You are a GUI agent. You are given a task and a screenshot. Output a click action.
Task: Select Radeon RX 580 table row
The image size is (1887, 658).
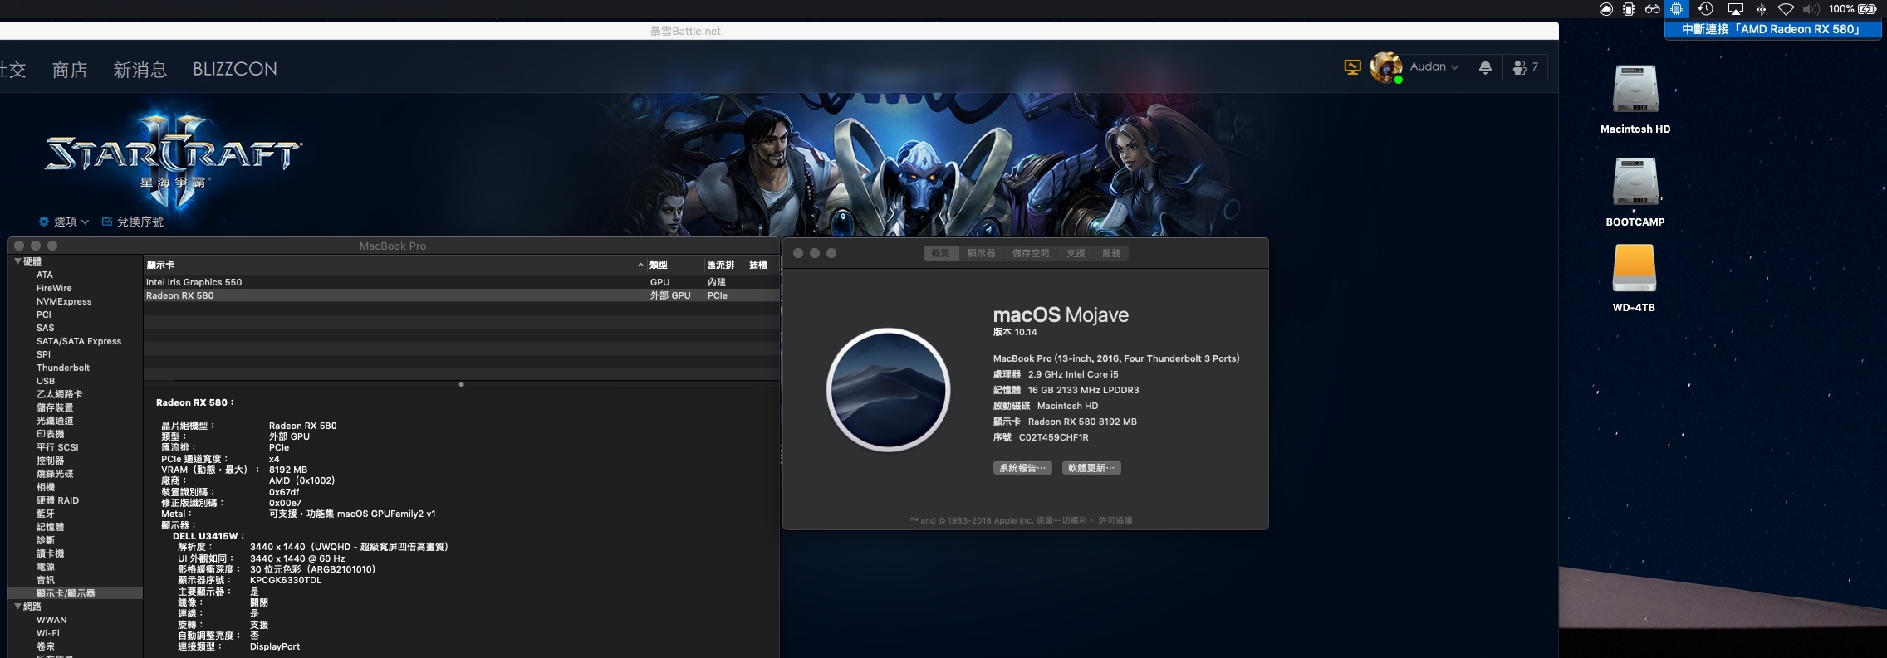click(x=462, y=295)
